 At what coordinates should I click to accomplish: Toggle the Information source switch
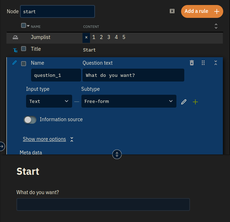pos(30,120)
